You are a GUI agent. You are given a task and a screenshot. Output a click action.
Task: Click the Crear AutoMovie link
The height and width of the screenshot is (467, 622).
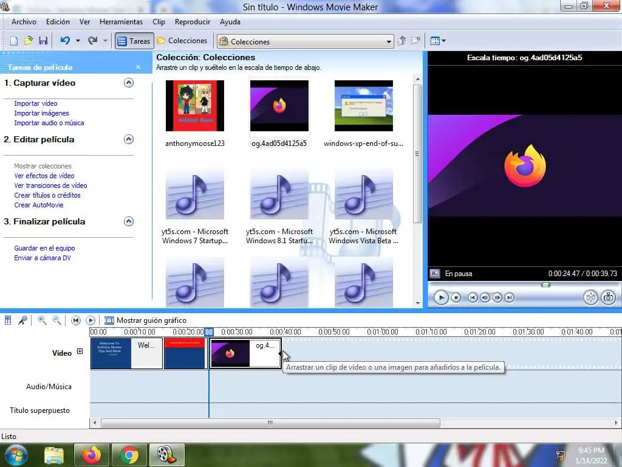pyautogui.click(x=39, y=205)
